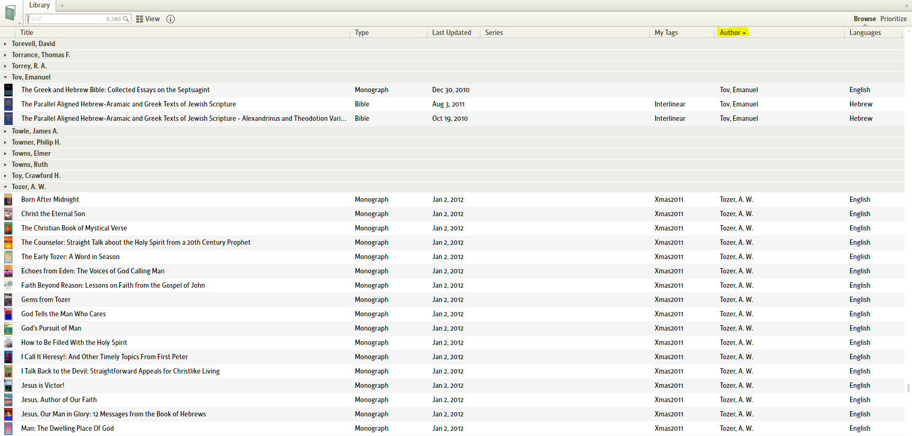912x436 pixels.
Task: Expand the Torevell, David author group
Action: pyautogui.click(x=5, y=44)
